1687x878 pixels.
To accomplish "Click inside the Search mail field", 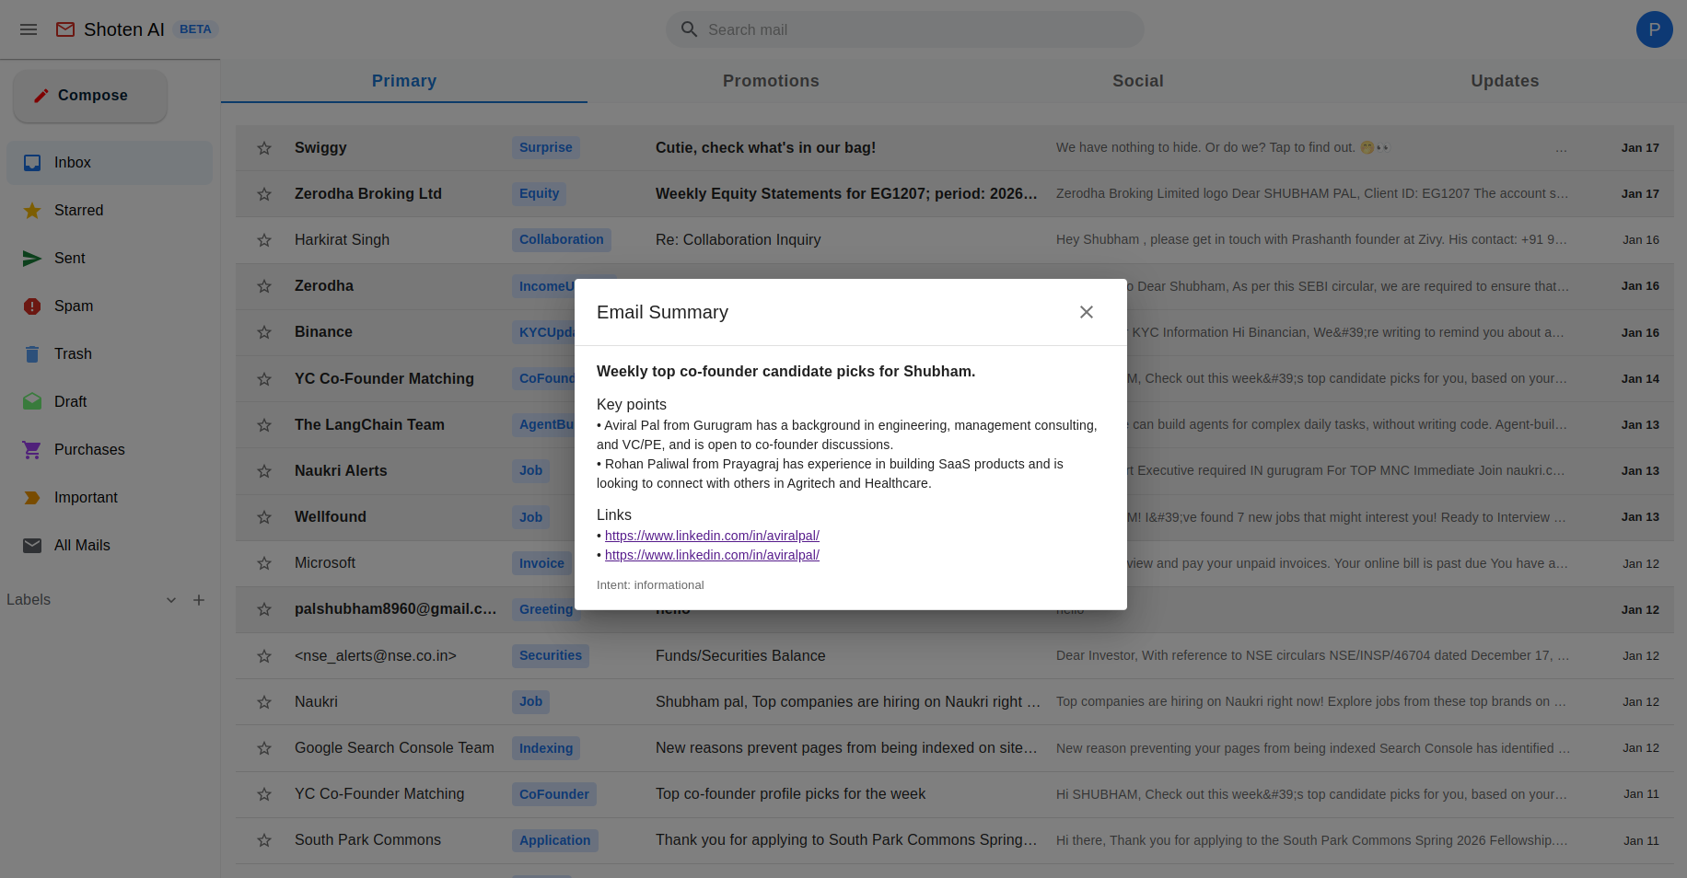I will pyautogui.click(x=904, y=29).
